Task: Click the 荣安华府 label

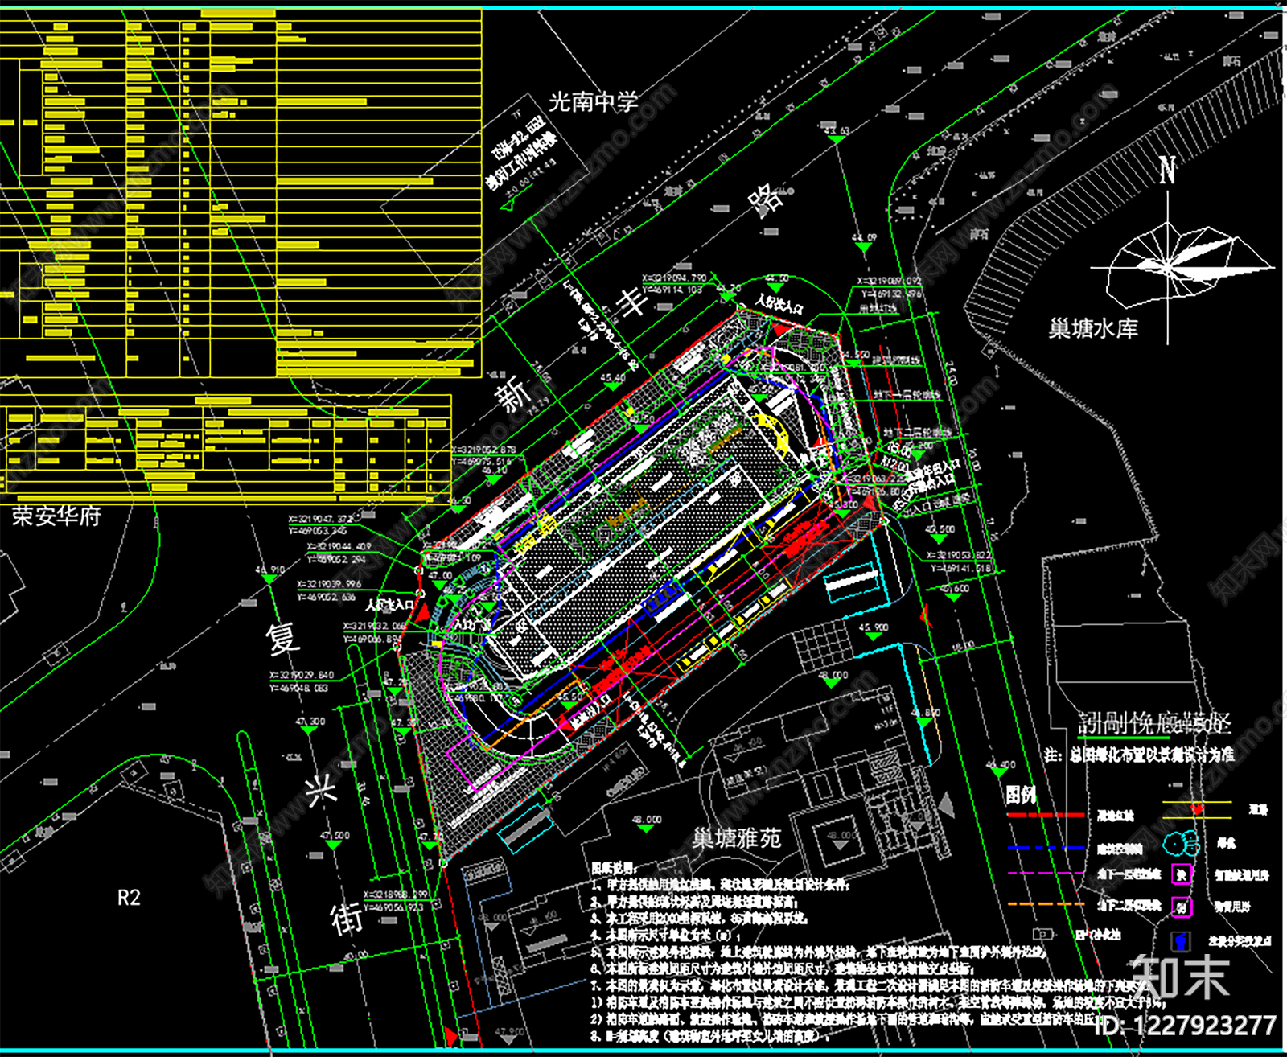Action: [56, 516]
